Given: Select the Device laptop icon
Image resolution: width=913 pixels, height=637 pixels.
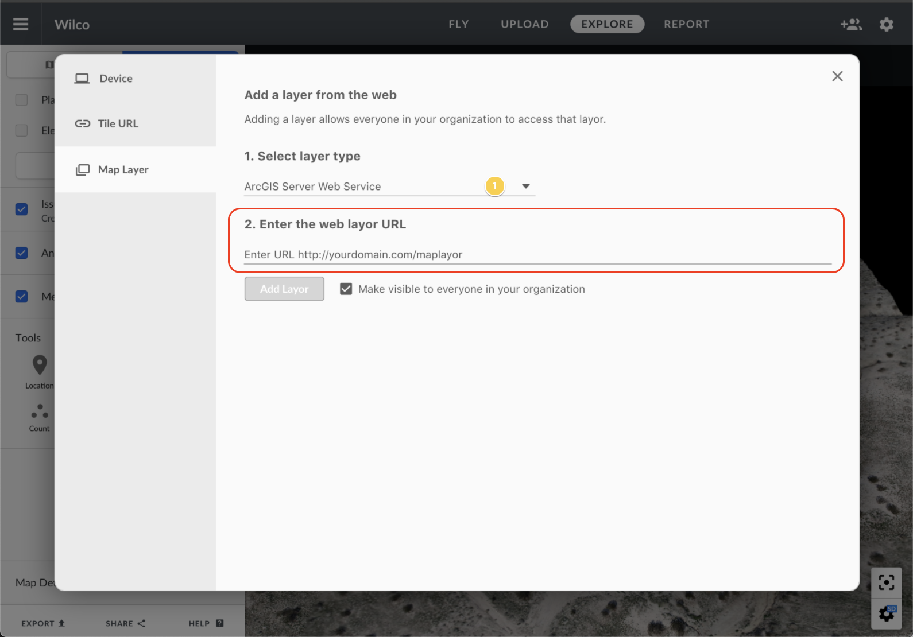Looking at the screenshot, I should coord(82,79).
